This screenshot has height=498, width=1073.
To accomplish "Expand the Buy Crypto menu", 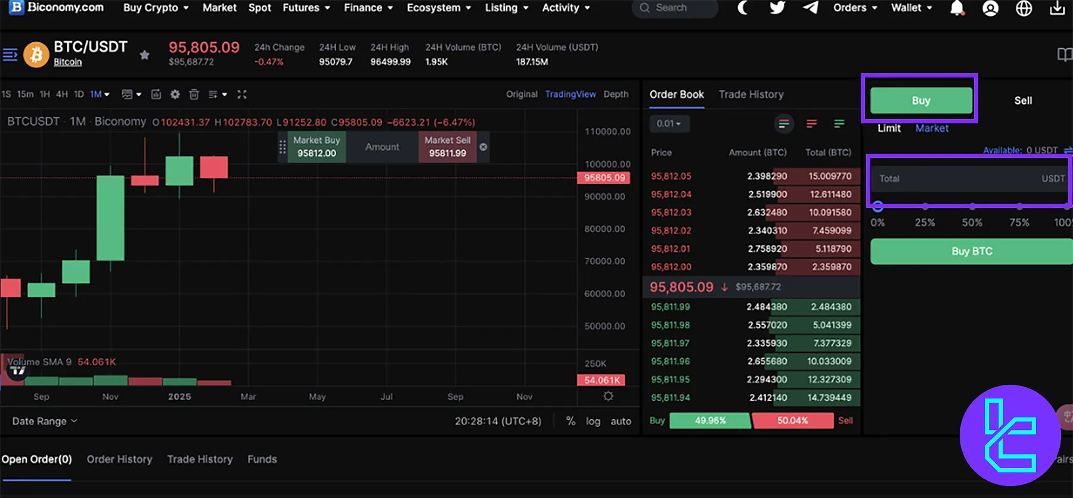I will [x=156, y=8].
